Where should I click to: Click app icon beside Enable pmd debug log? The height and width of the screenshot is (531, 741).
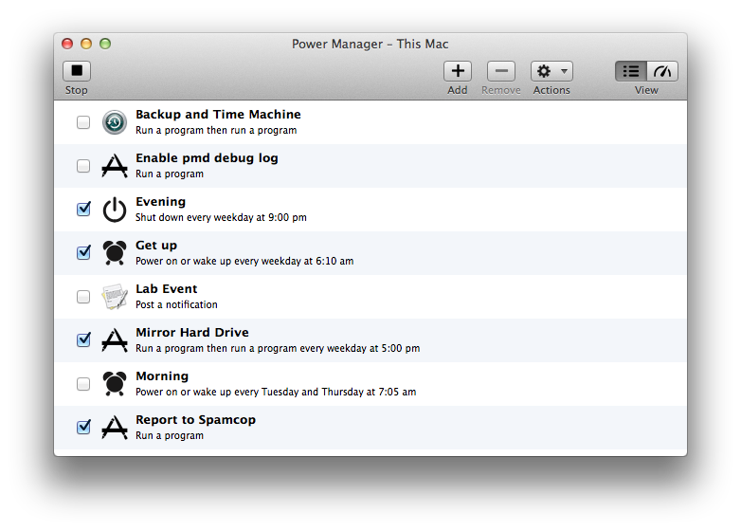[x=115, y=166]
